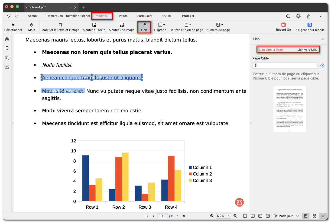
Task: Open the bookmarks sidebar panel icon
Action: coord(7,49)
